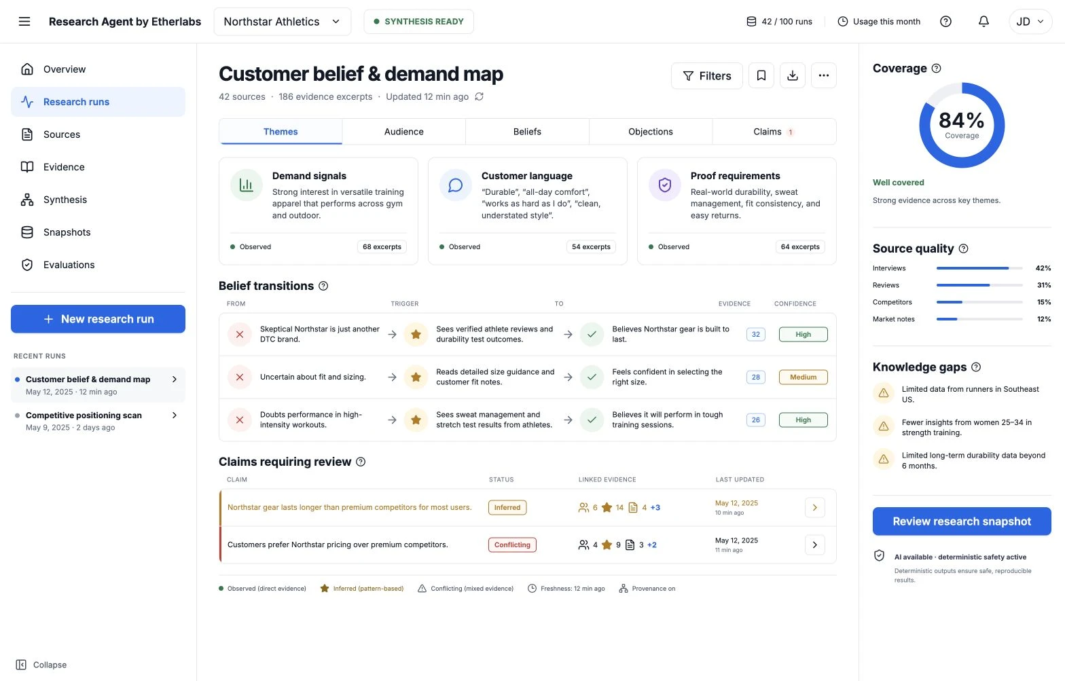Open the Coverage info help icon

936,69
